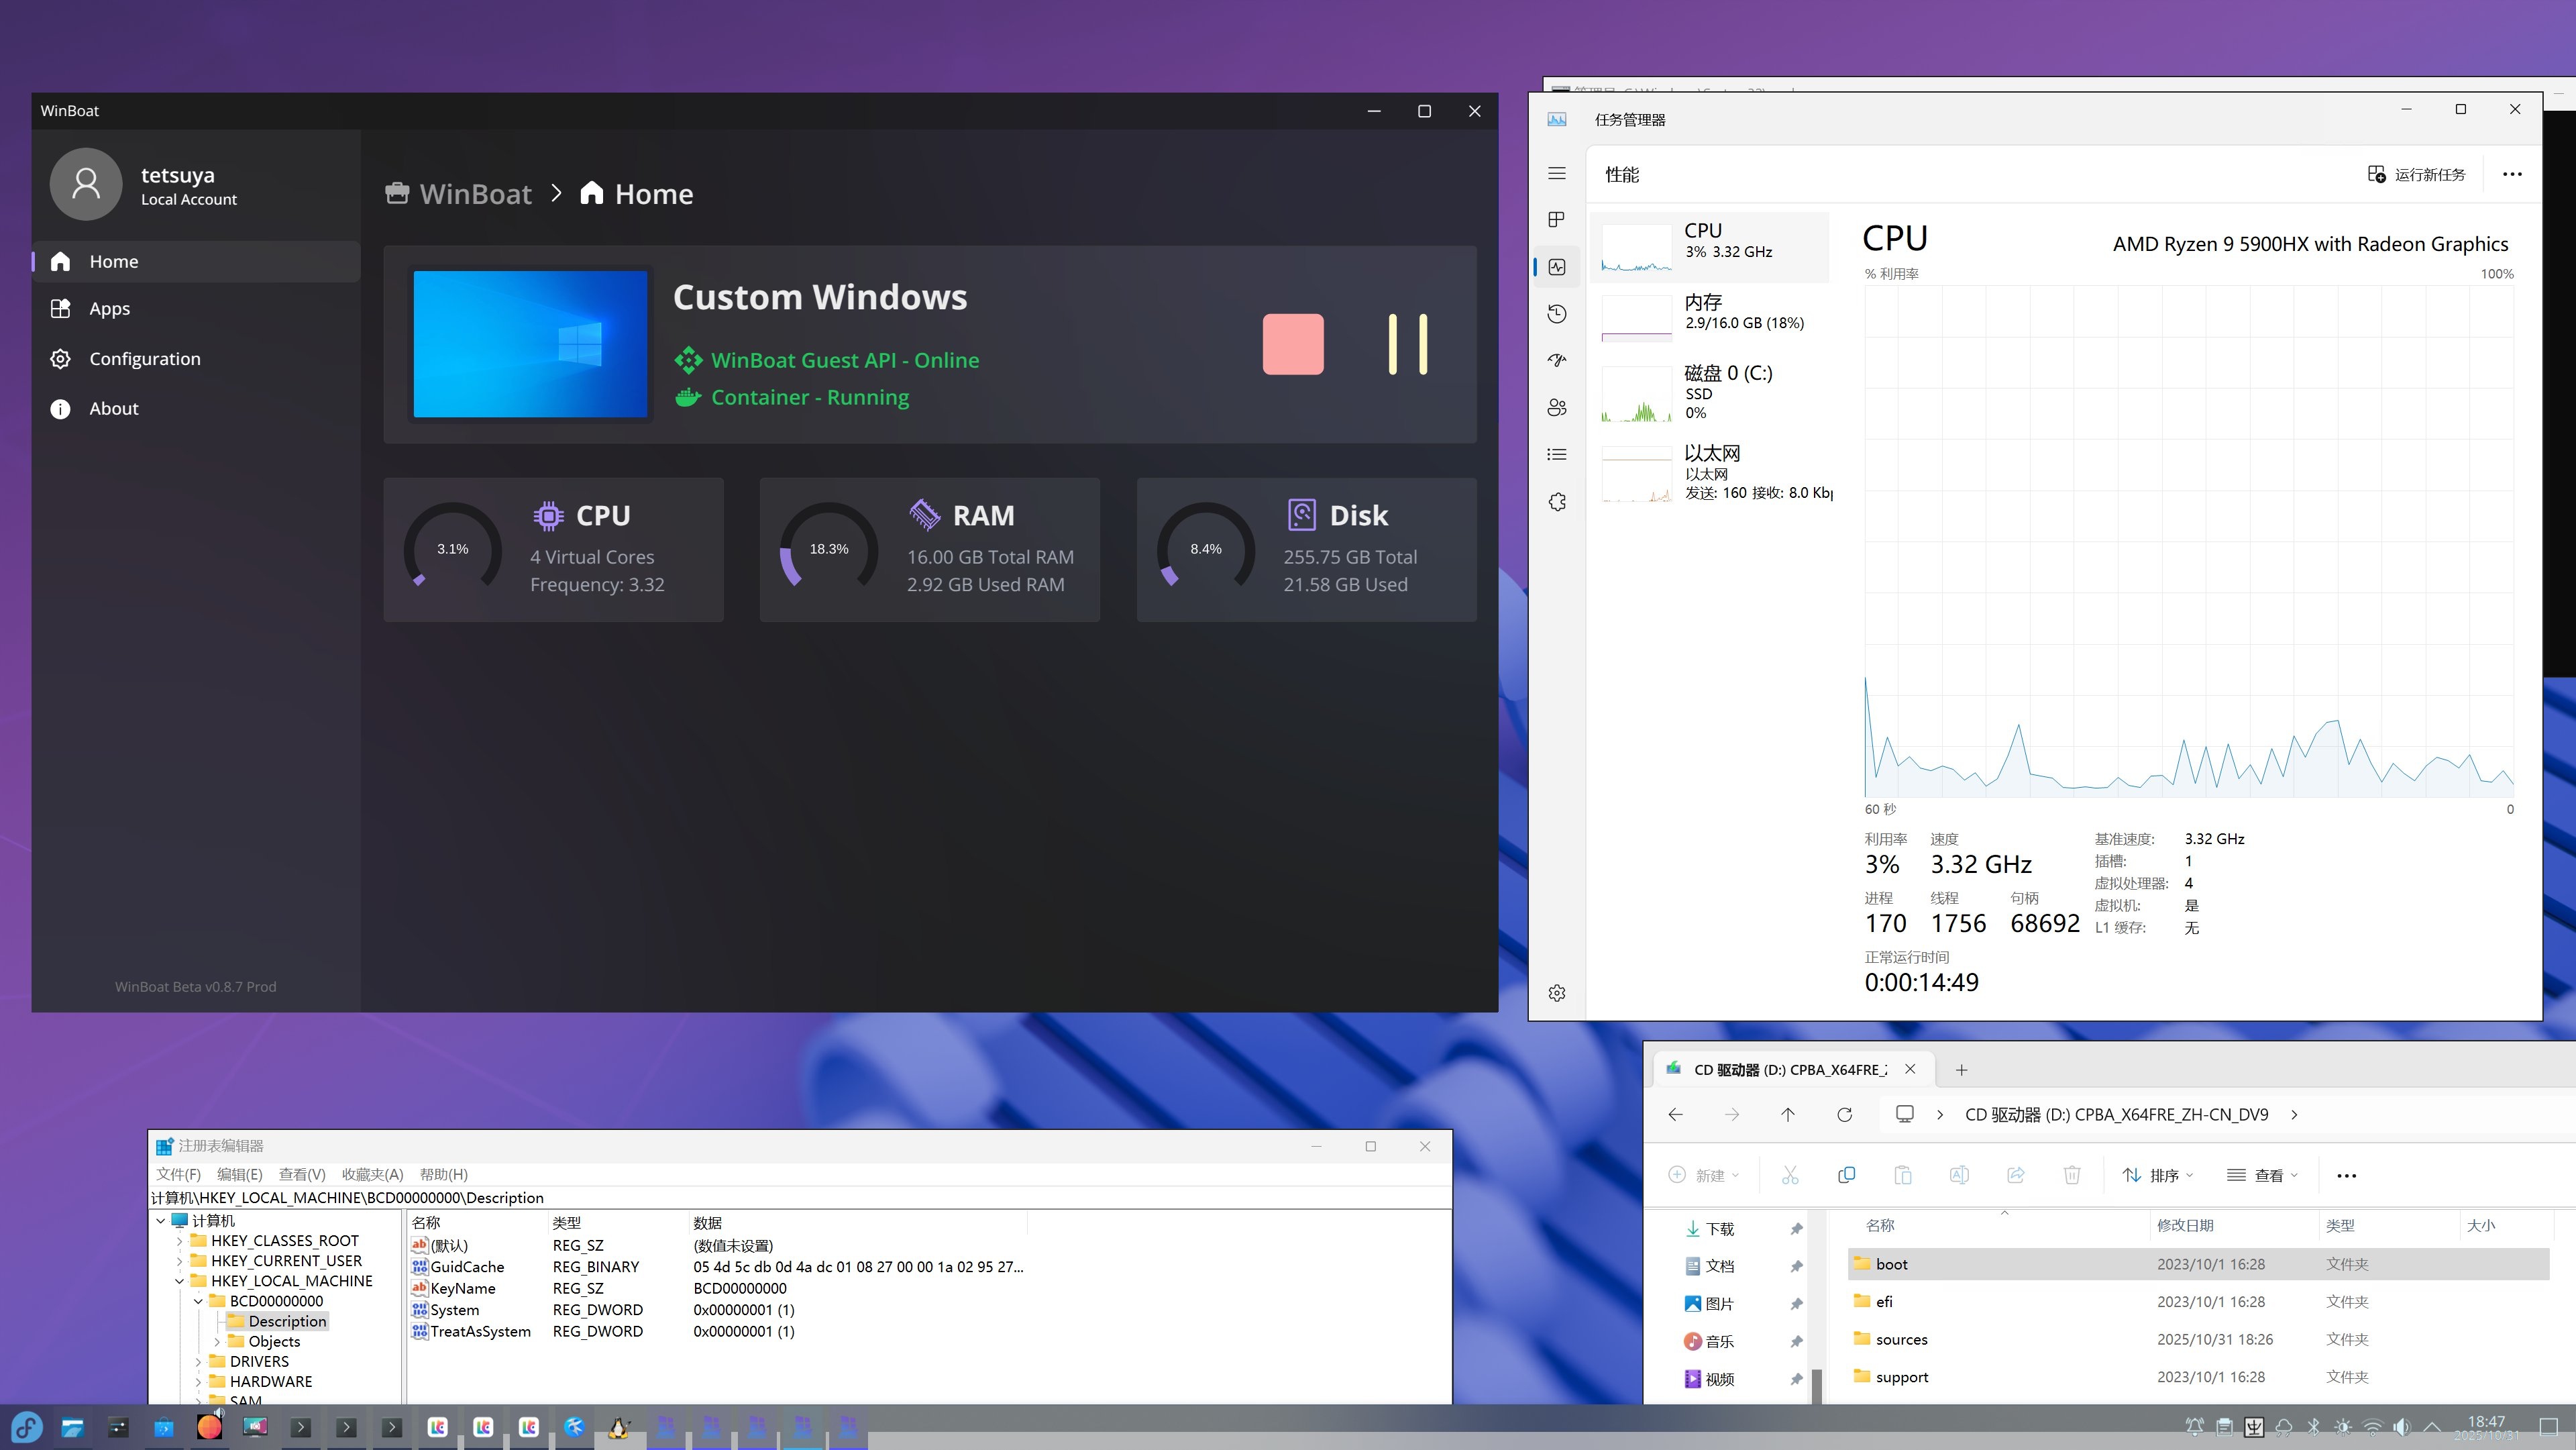This screenshot has height=1450, width=2576.
Task: Open the Favorites menu in Registry Editor
Action: 372,1174
